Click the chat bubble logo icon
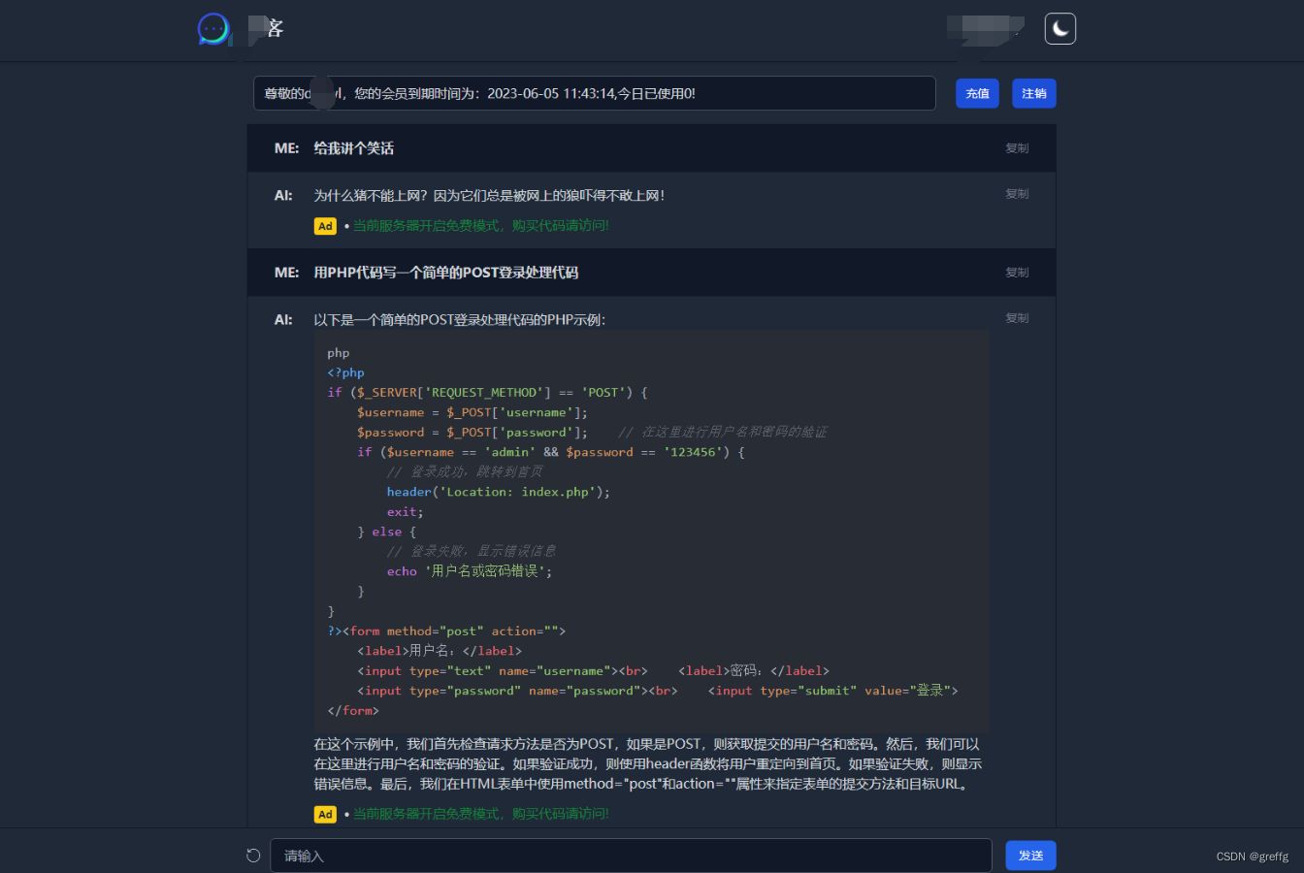Screen dimensions: 1304x873 click(213, 29)
